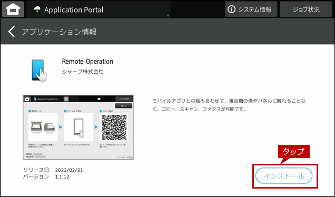Open ジョブ状況 job status
The height and width of the screenshot is (197, 335).
tap(306, 9)
